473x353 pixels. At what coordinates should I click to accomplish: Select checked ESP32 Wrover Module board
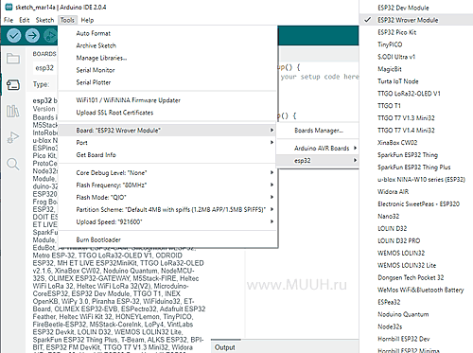[416, 20]
